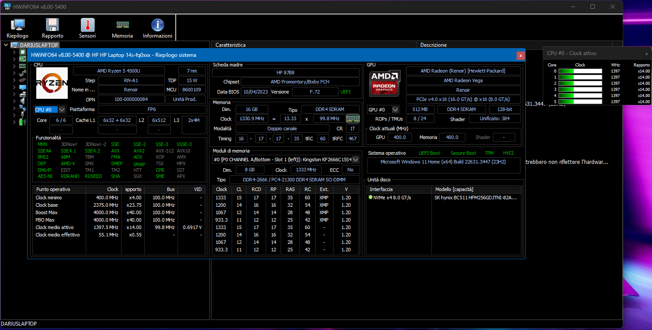Select the drives icon in tree
This screenshot has width=652, height=330.
pos(23,94)
